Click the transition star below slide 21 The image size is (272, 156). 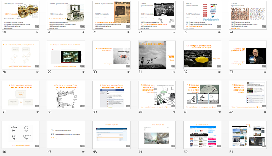pyautogui.click(x=128, y=32)
